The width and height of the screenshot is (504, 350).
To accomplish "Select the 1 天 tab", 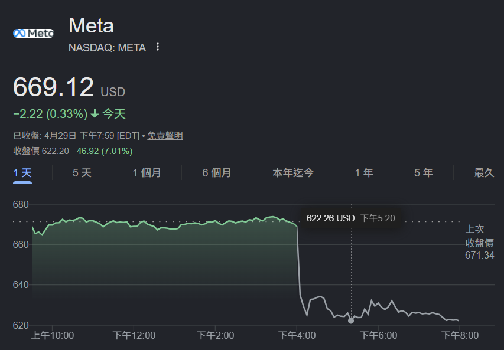I will tap(22, 173).
